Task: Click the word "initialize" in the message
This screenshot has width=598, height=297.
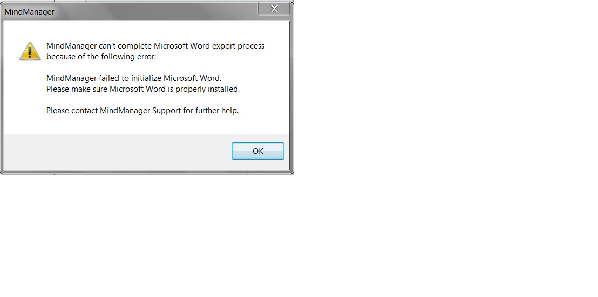Action: tap(146, 78)
